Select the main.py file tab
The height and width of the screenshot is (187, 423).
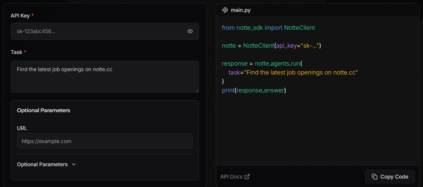point(236,10)
